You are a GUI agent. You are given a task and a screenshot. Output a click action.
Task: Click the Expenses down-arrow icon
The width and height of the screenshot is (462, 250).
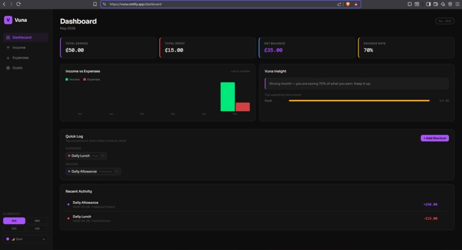[8, 58]
